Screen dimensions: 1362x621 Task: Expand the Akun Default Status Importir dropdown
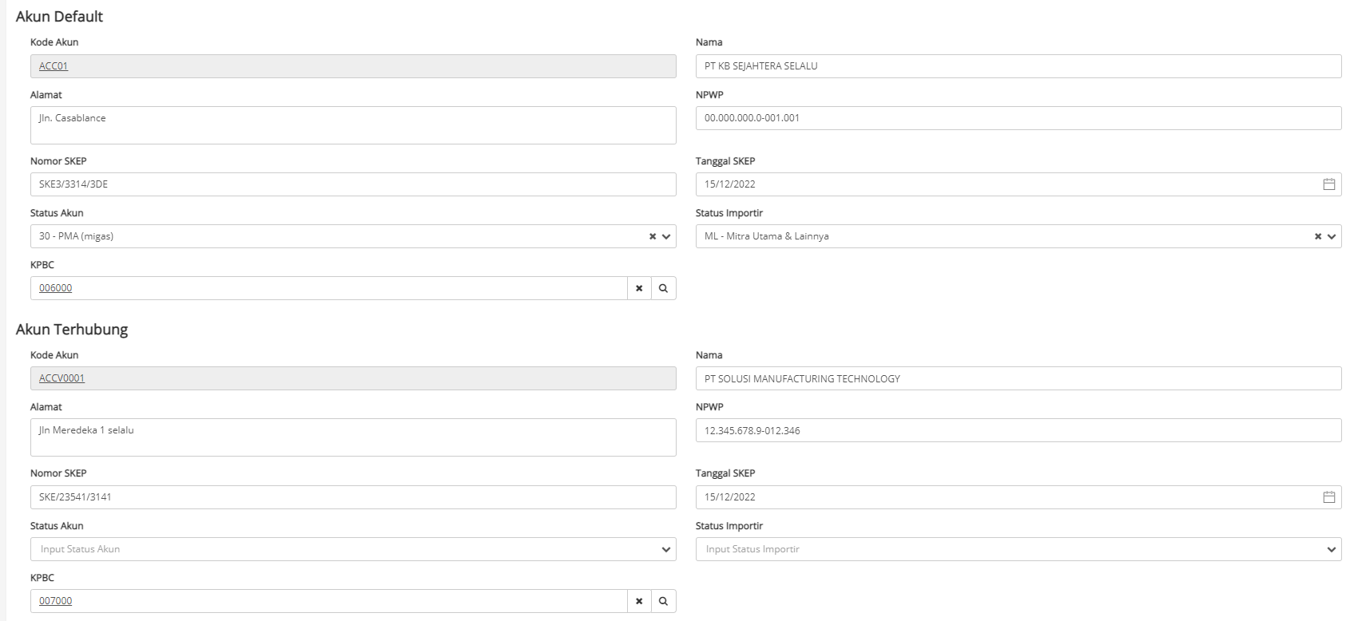1331,236
